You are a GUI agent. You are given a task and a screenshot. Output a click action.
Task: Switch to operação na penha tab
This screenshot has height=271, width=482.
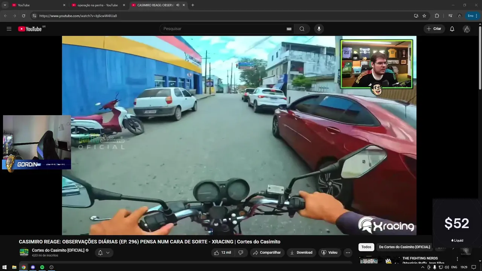[99, 5]
